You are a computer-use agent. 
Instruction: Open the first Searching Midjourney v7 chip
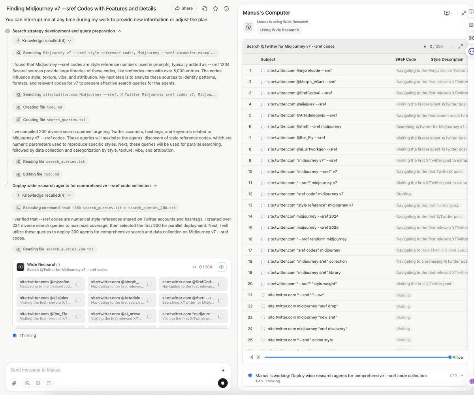(116, 53)
